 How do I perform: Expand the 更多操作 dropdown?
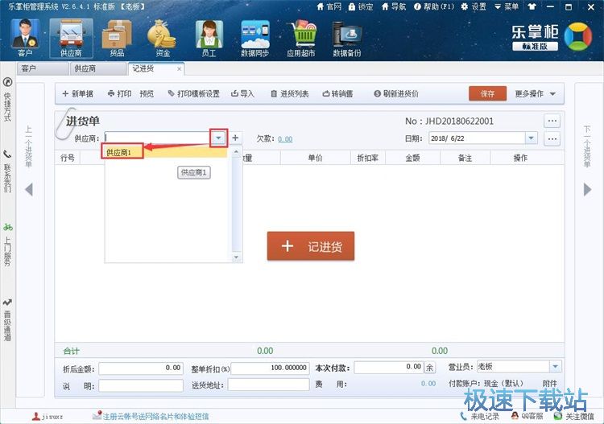pyautogui.click(x=535, y=94)
